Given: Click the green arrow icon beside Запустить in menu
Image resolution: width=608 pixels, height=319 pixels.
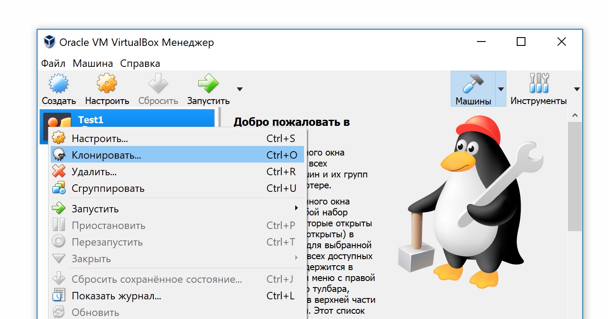Looking at the screenshot, I should tap(59, 208).
